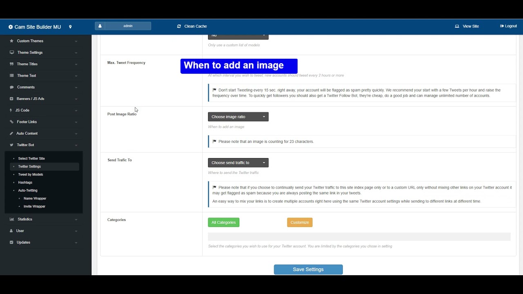Screen dimensions: 523x294
Task: Click the orange Customize button
Action: tap(300, 223)
